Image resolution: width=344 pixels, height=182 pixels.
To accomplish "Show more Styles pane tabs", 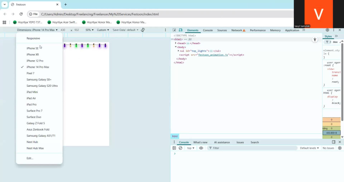I will click(x=336, y=36).
